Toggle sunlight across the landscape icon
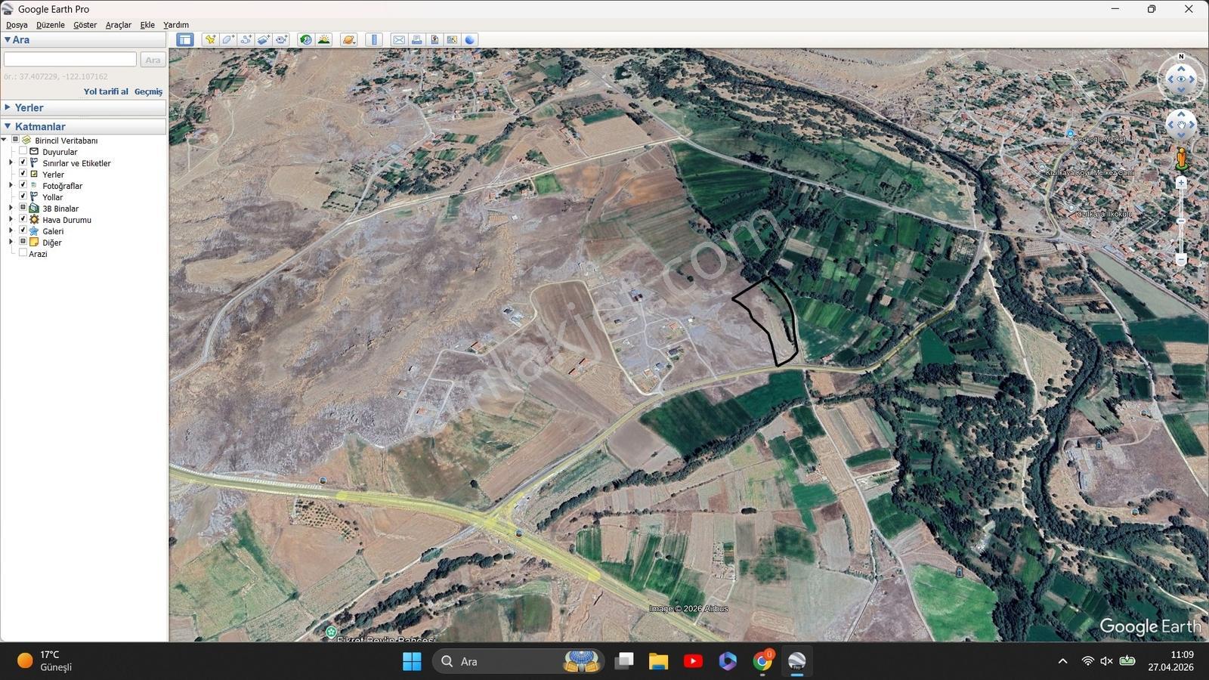Viewport: 1209px width, 680px height. [323, 40]
